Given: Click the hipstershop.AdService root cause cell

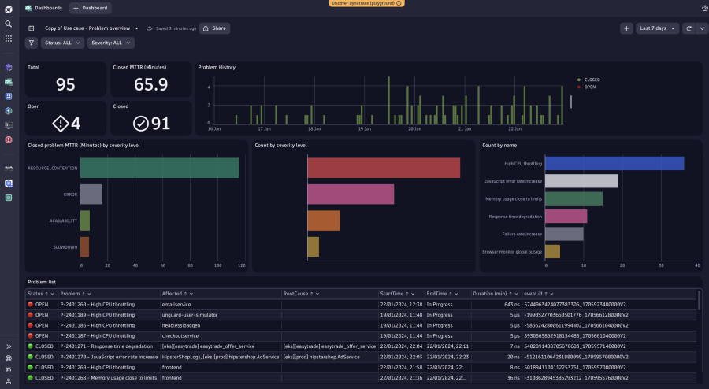Looking at the screenshot, I should (x=321, y=357).
